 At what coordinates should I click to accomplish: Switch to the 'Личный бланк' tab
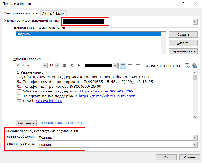tap(53, 13)
